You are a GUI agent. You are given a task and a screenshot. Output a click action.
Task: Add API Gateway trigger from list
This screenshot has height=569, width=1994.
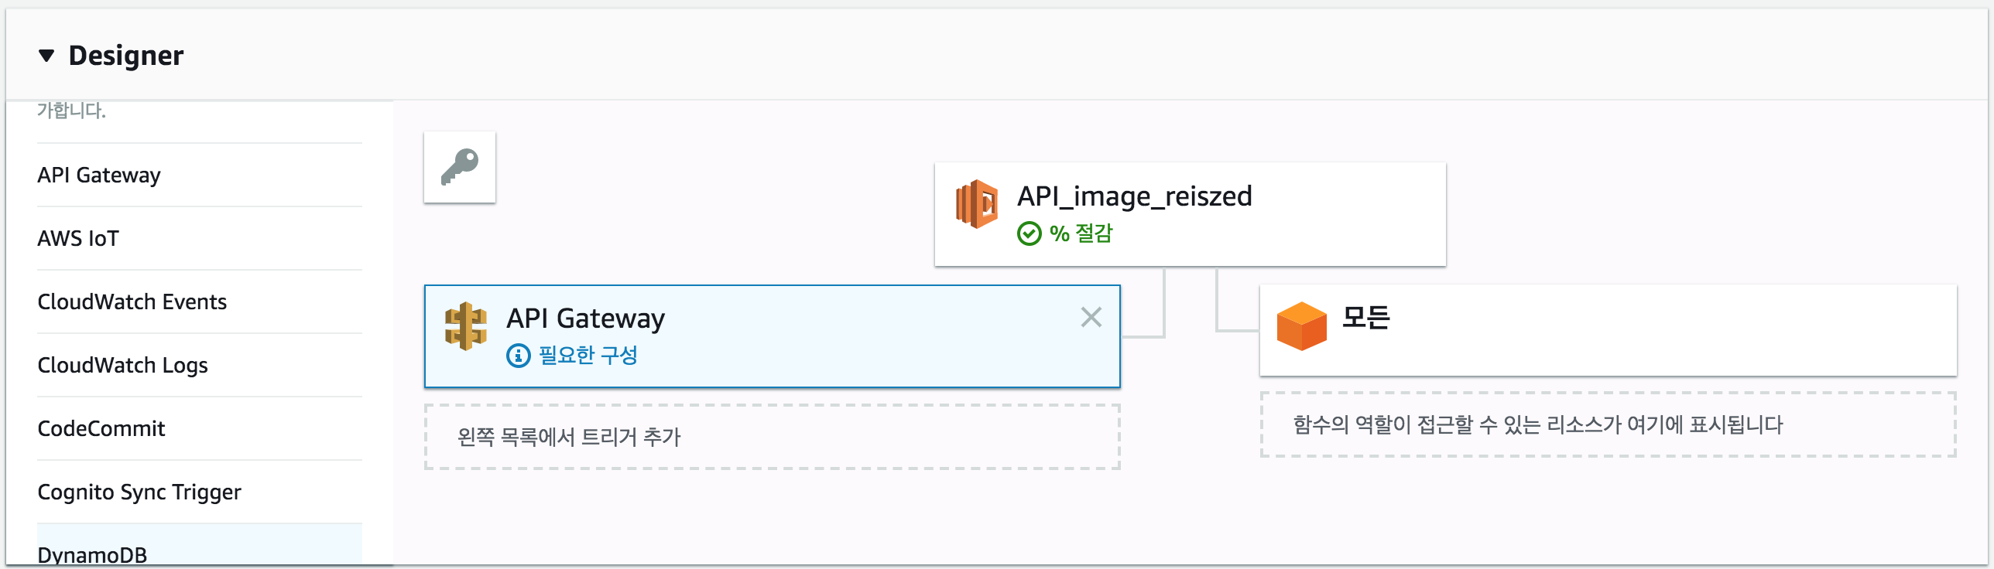200,175
